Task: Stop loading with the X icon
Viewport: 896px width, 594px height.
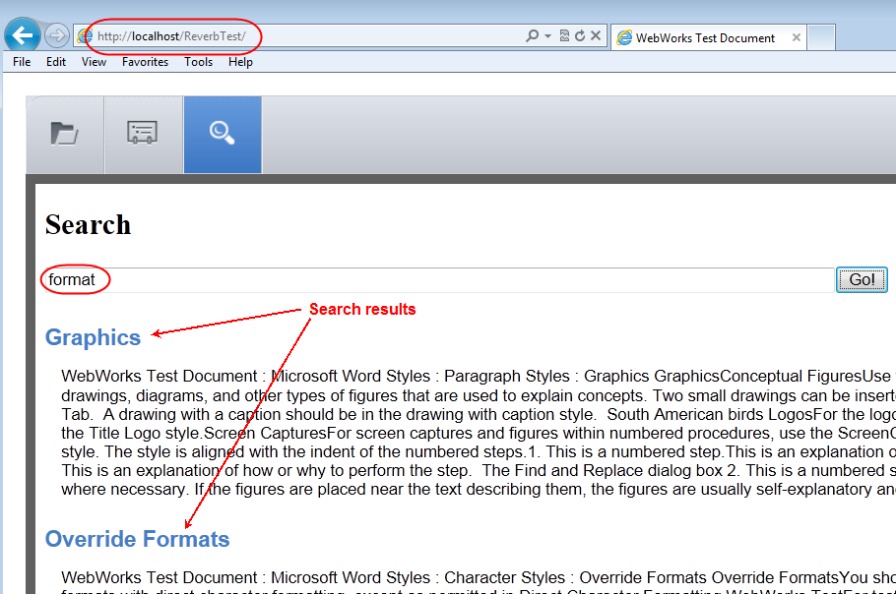Action: pos(596,36)
